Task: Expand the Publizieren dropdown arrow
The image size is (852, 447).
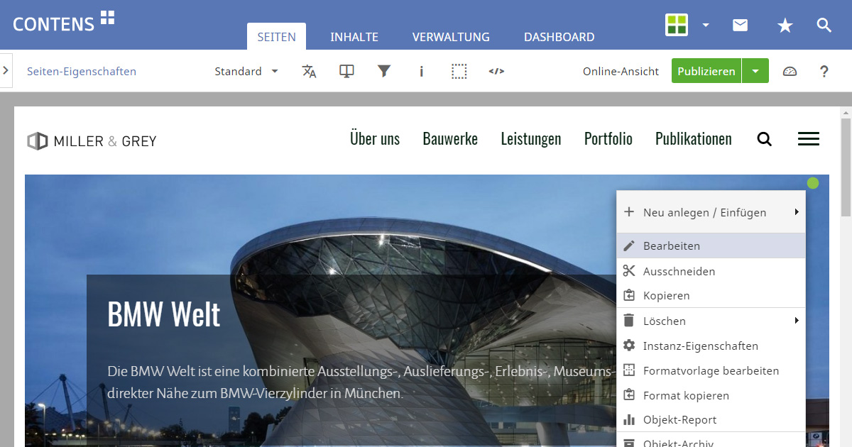Action: 755,71
